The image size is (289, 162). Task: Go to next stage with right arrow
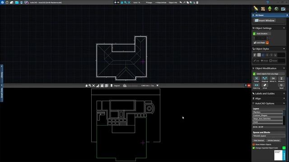point(287,15)
